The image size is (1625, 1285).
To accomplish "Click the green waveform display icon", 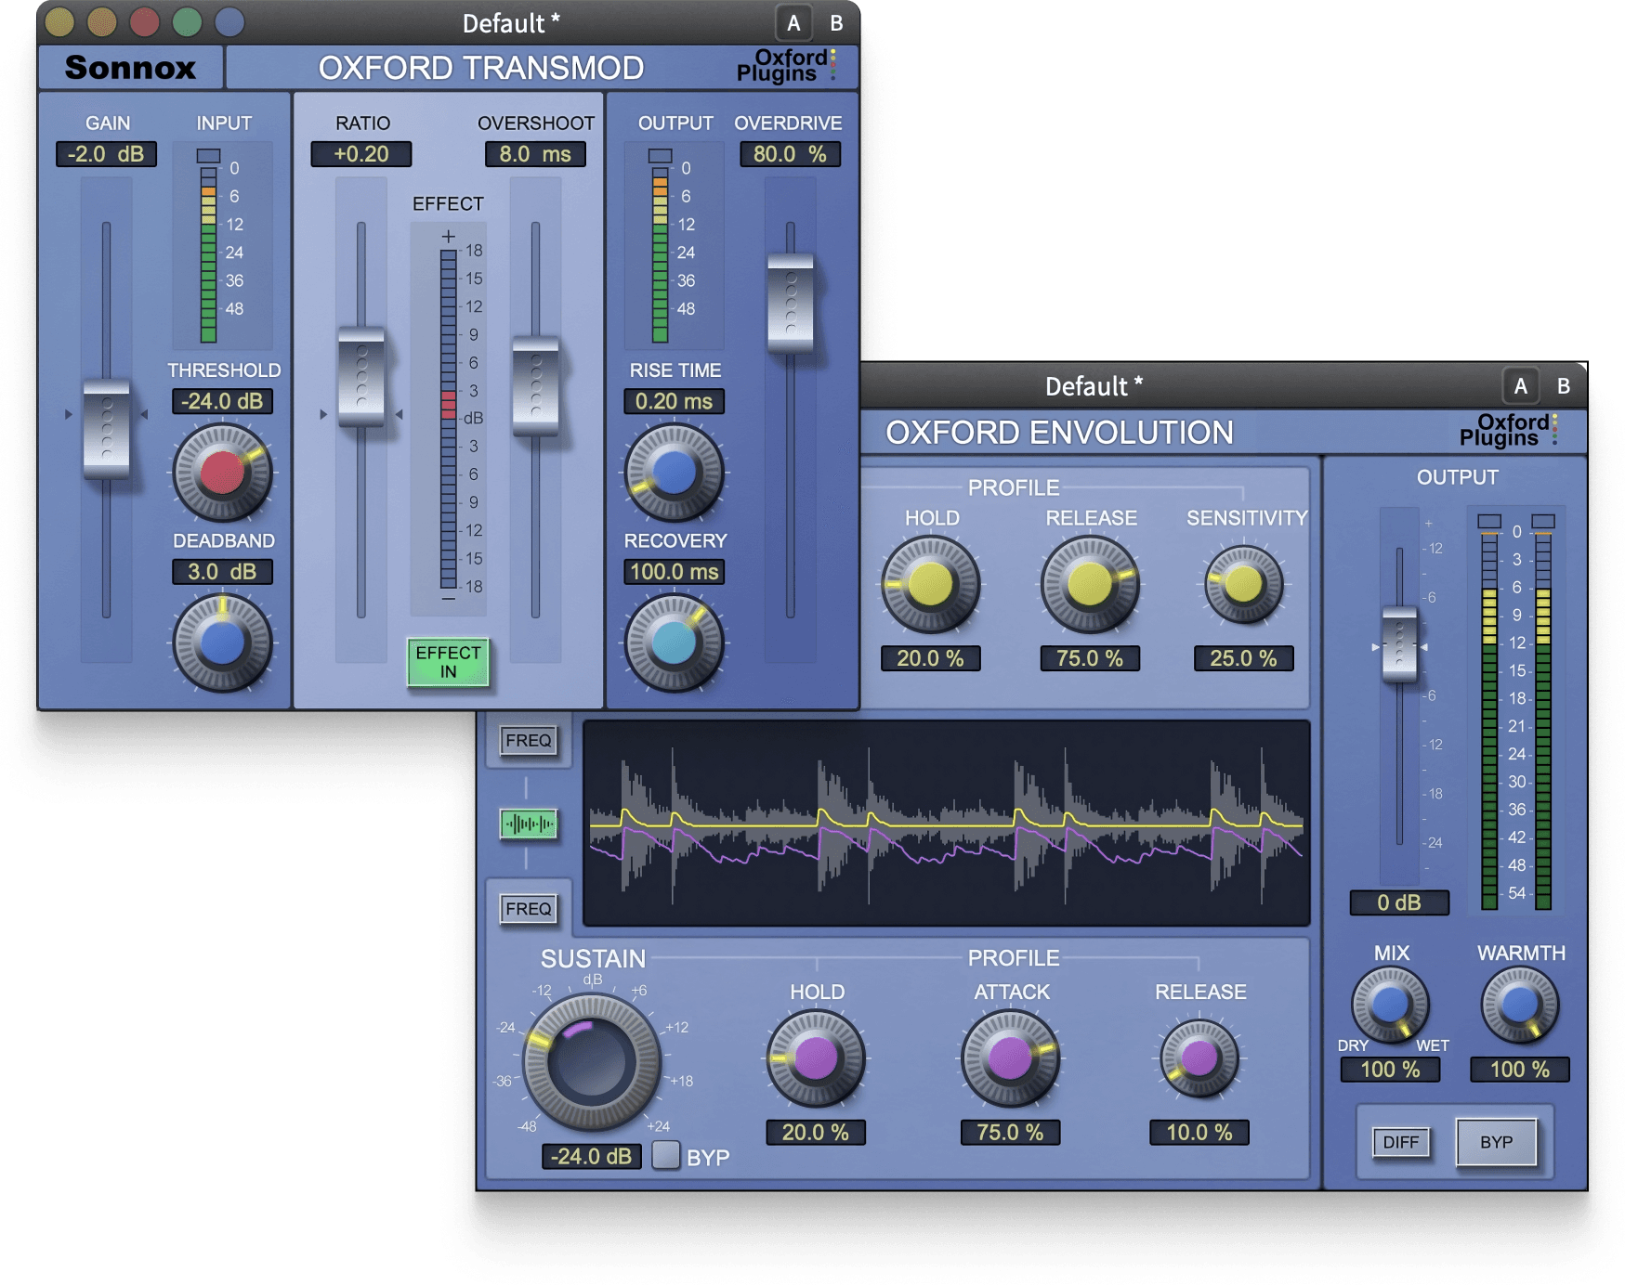I will (x=528, y=824).
